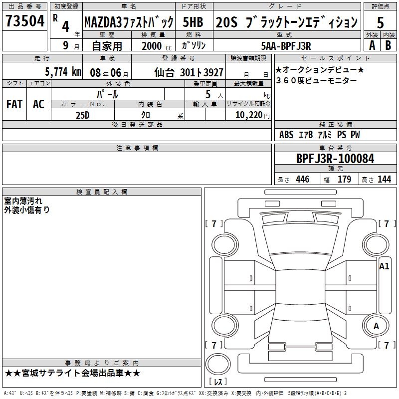Select car name MAZDA3ファストバック
The image size is (399, 399).
[x=129, y=22]
